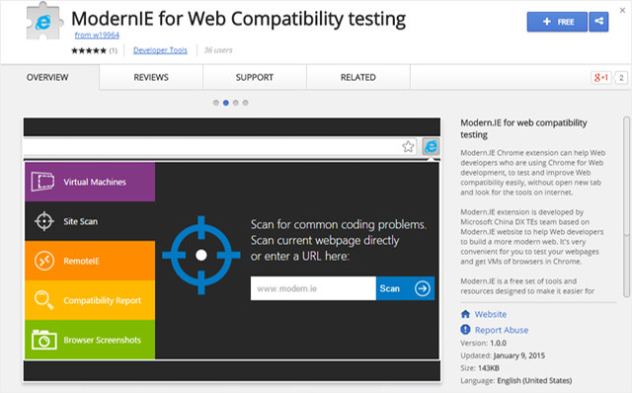
Task: Open the Developer Tools category link
Action: tap(160, 50)
